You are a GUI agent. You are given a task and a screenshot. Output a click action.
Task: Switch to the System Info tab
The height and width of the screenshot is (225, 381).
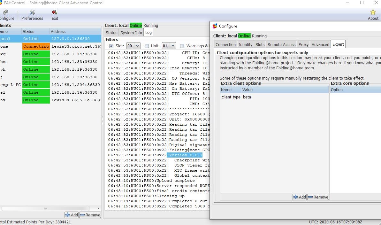point(131,33)
